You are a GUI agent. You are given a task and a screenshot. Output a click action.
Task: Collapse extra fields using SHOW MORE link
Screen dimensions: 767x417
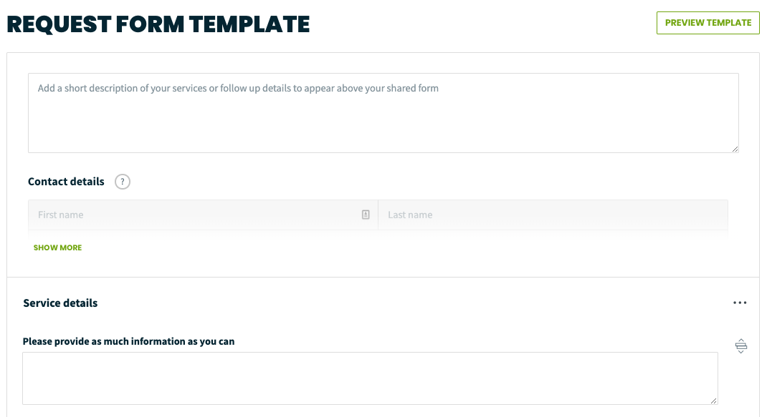click(57, 247)
